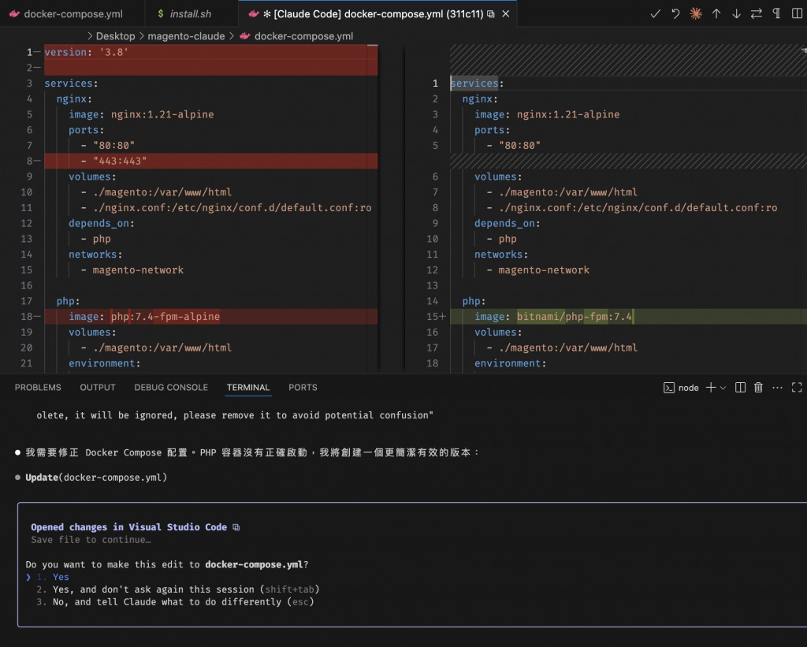Screen dimensions: 807x647
Task: Click the deleted version: '3.8' line
Action: [211, 52]
